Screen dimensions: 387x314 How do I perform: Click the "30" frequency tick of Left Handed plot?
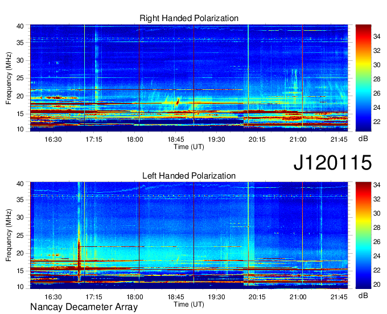point(20,217)
